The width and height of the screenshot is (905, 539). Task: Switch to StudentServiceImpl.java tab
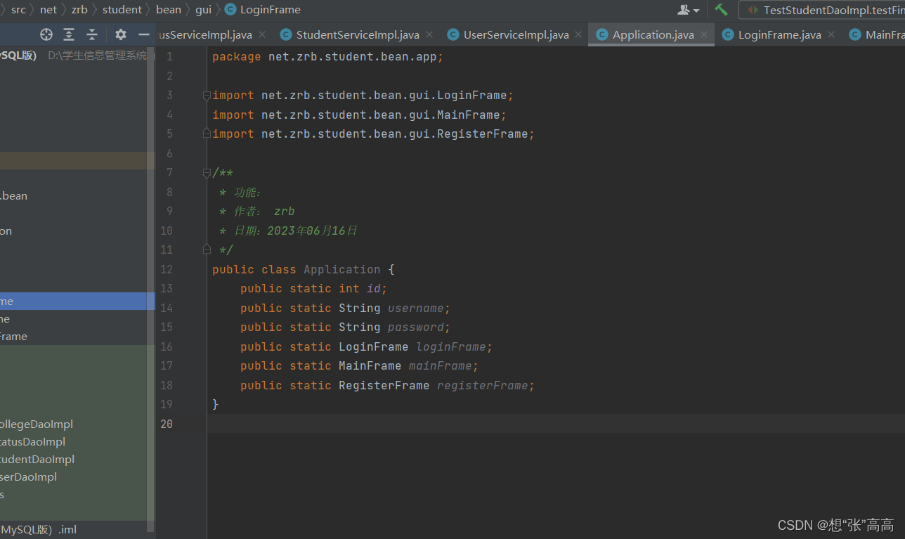358,34
